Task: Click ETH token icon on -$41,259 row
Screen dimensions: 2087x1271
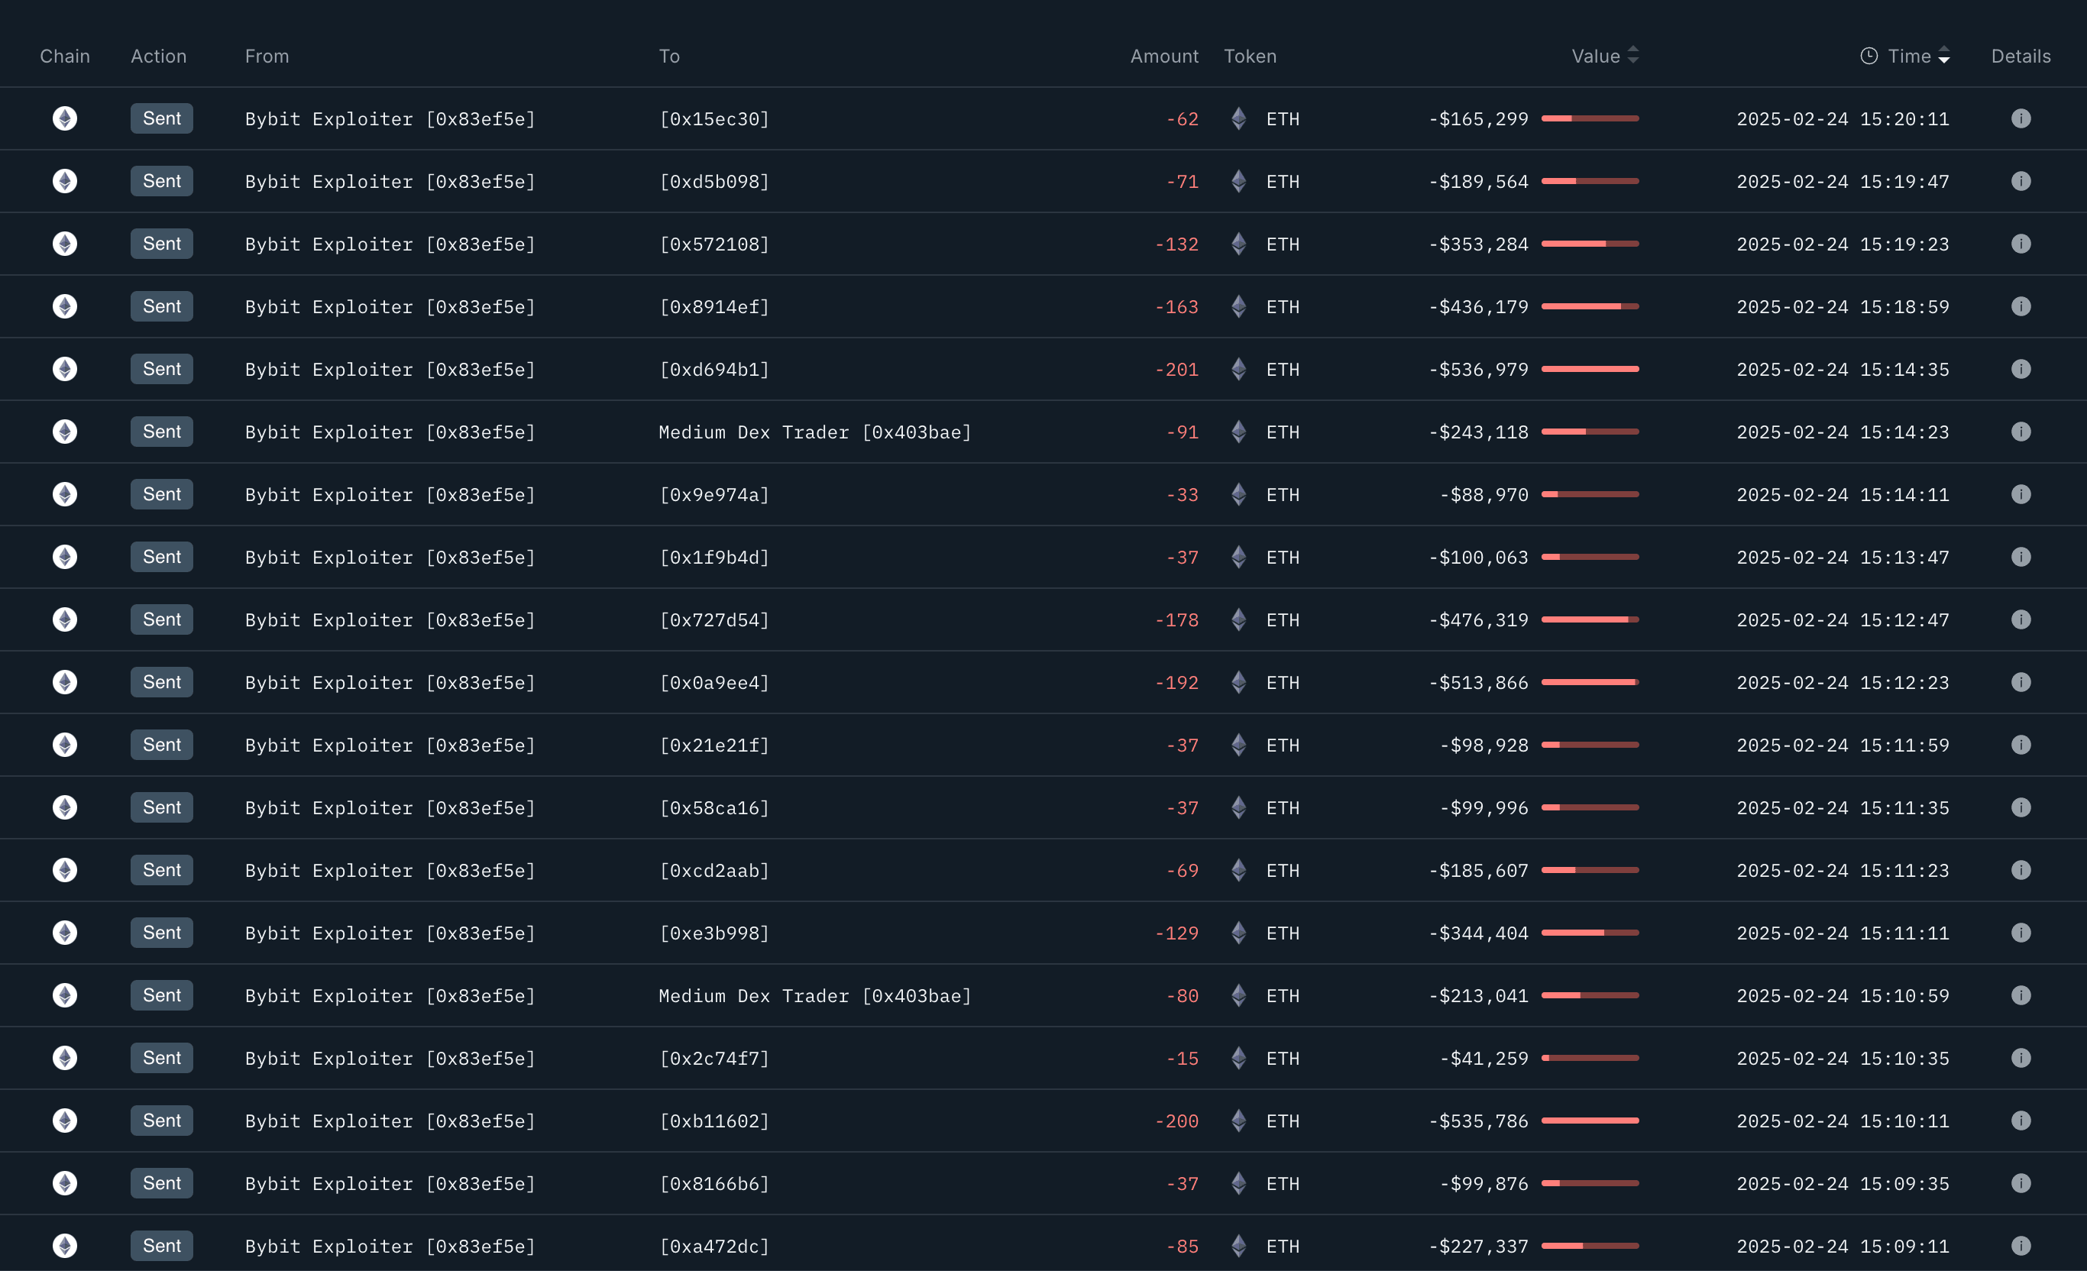Action: pyautogui.click(x=1238, y=1058)
